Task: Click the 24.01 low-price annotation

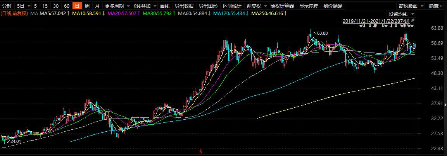Action: (16, 141)
